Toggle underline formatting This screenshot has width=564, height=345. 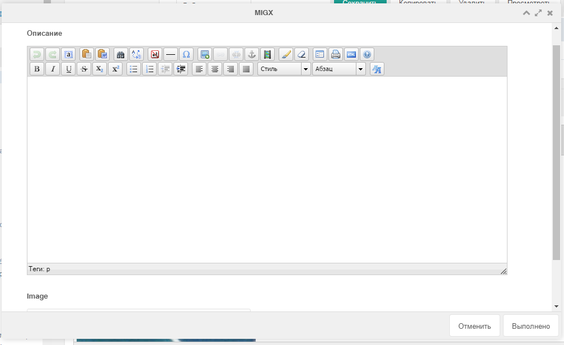(68, 69)
